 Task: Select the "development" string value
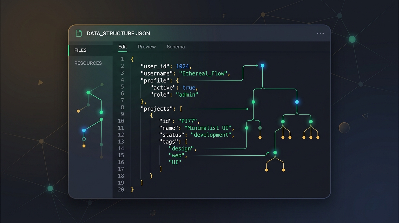click(211, 135)
